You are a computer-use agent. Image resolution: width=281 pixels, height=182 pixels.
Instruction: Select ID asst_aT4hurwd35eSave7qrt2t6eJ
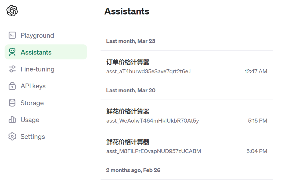coord(148,71)
